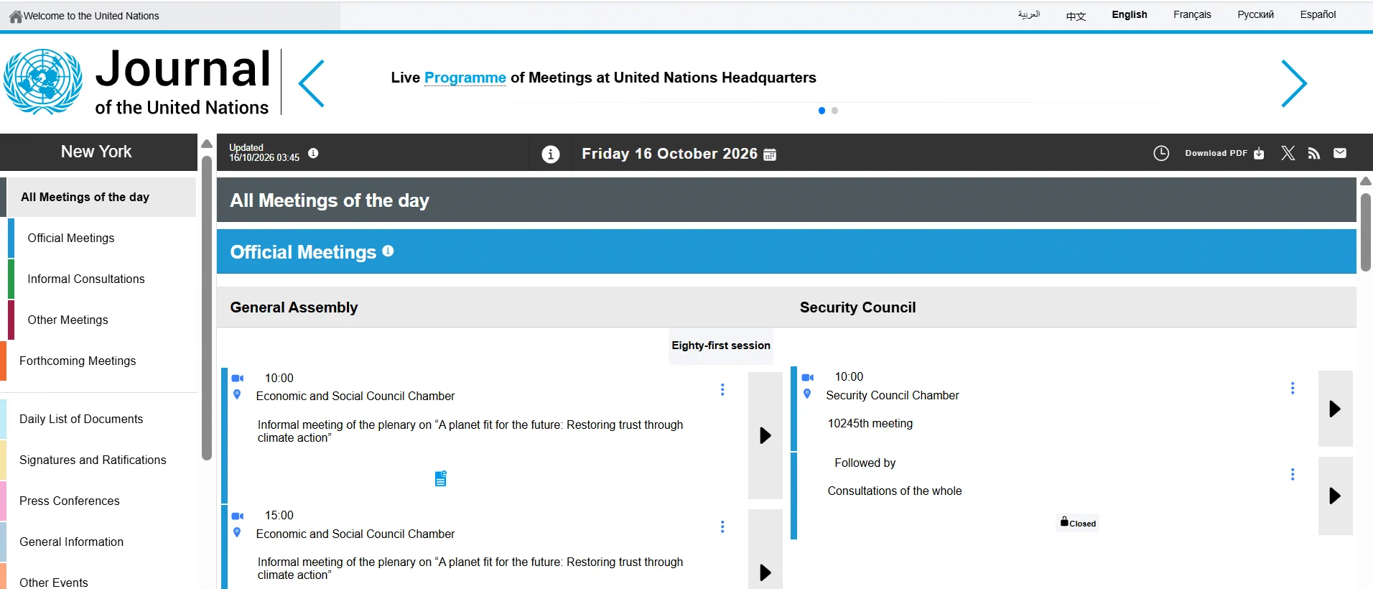Select All Meetings of the day sidebar item

(x=98, y=197)
